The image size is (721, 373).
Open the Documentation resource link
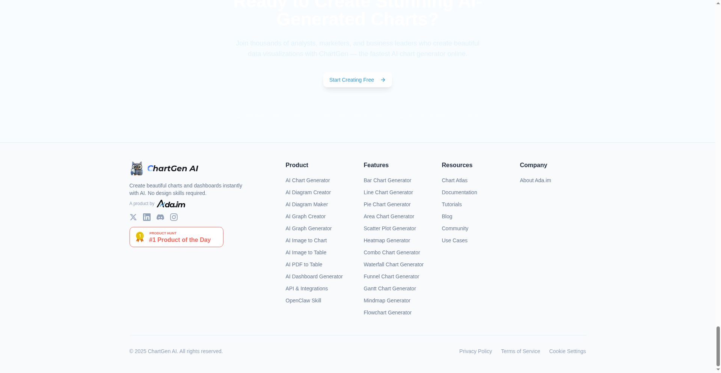459,192
